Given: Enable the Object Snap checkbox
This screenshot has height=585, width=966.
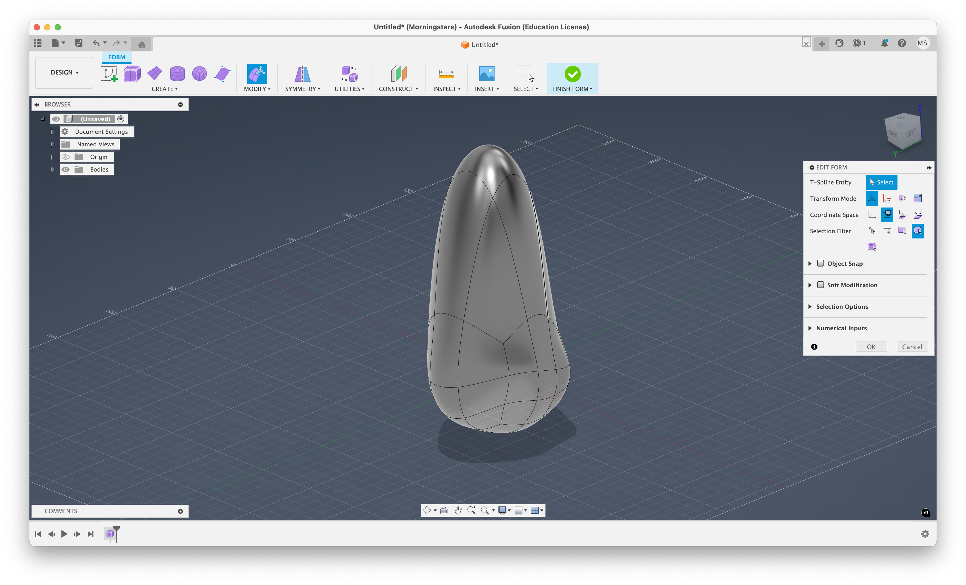Looking at the screenshot, I should click(820, 263).
